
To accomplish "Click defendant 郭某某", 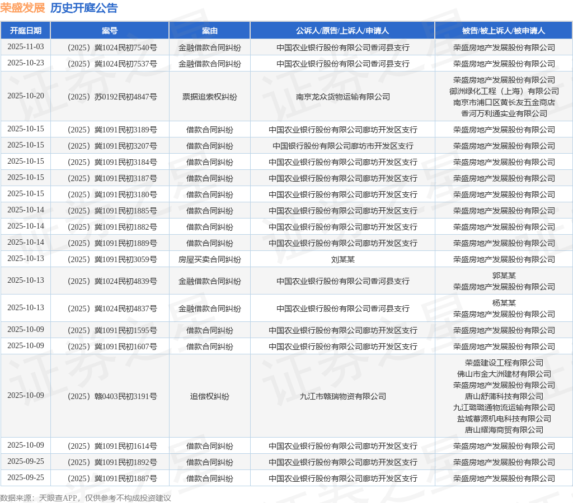I will point(504,276).
